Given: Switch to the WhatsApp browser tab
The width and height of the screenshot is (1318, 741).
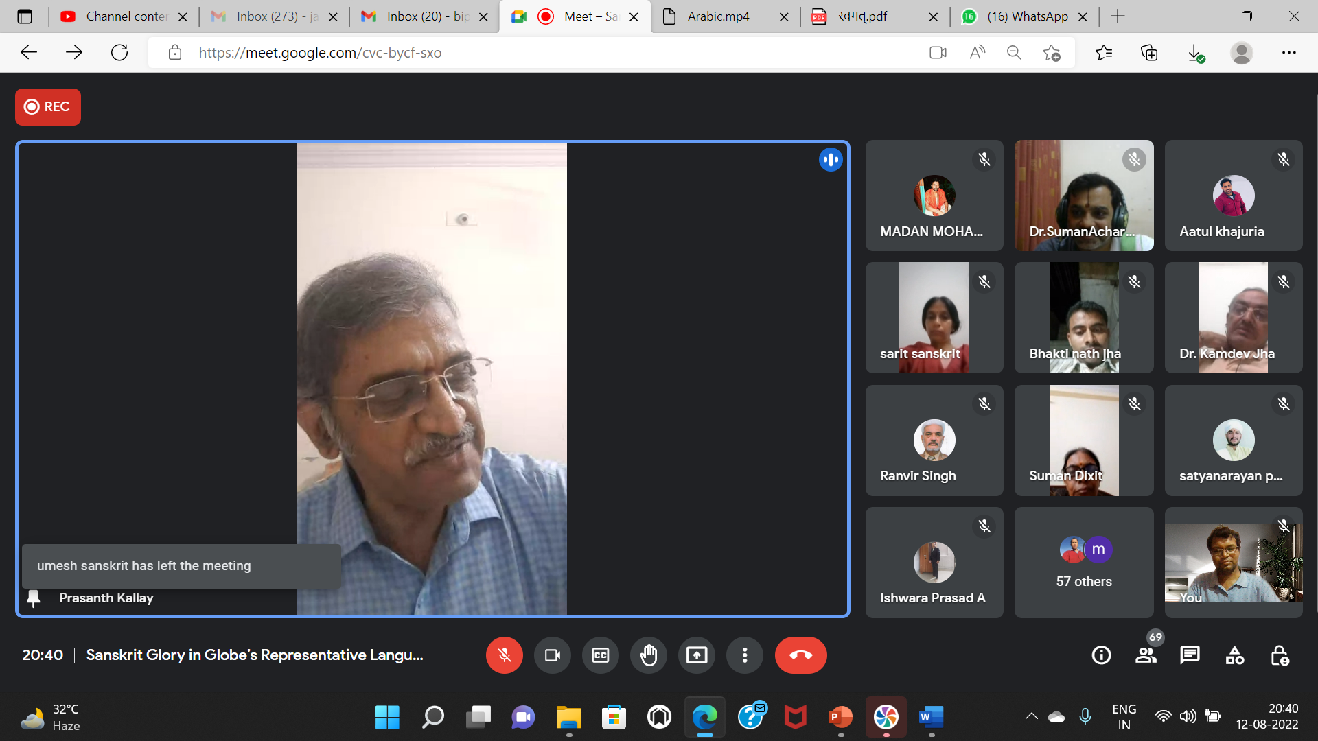Looking at the screenshot, I should coord(1027,16).
